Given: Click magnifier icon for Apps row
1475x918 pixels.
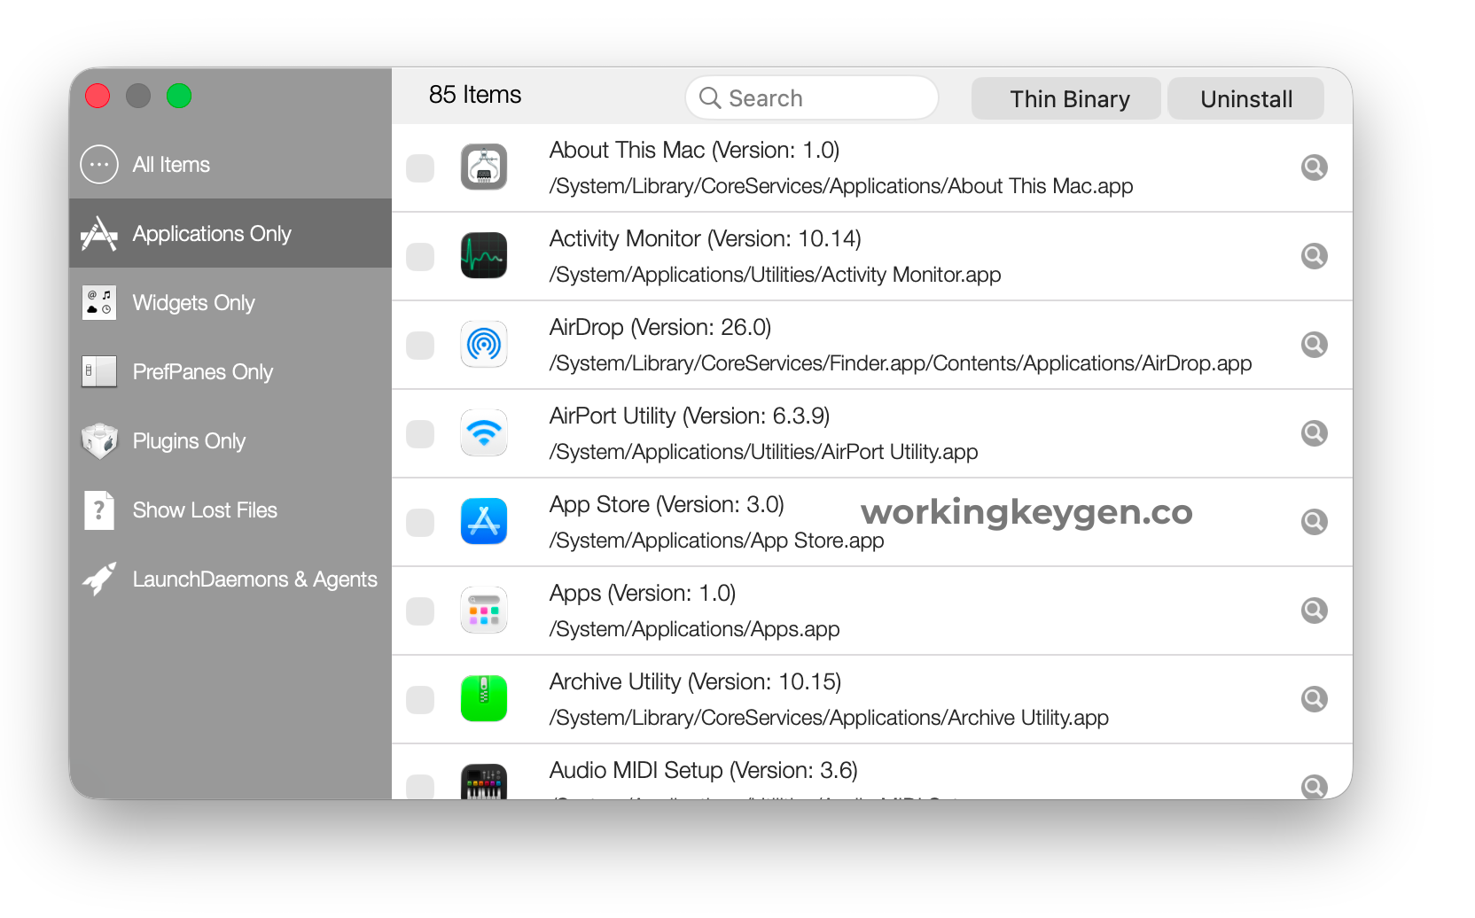Looking at the screenshot, I should (x=1314, y=611).
